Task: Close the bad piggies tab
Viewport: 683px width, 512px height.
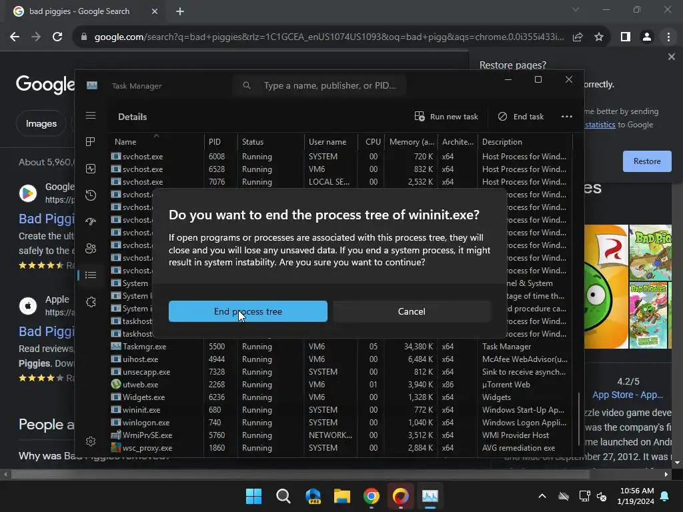Action: click(x=155, y=11)
